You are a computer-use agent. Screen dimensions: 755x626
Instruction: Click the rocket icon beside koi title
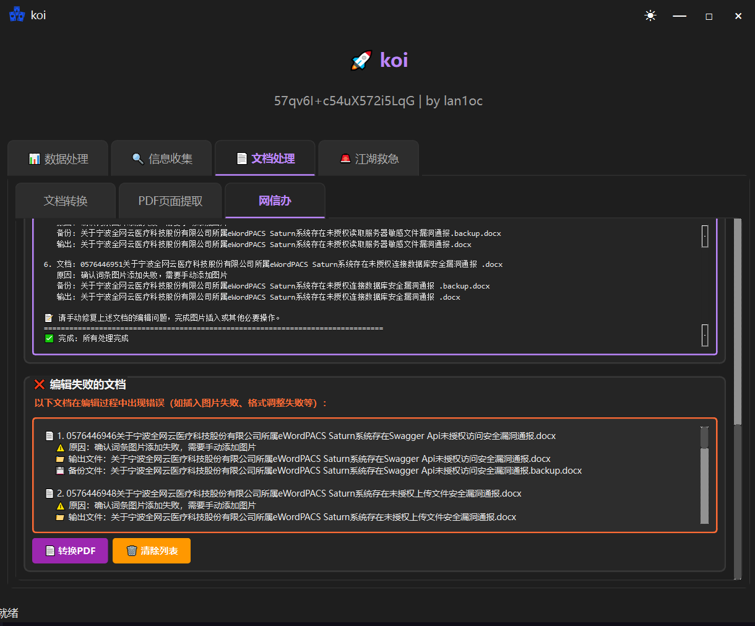coord(361,60)
